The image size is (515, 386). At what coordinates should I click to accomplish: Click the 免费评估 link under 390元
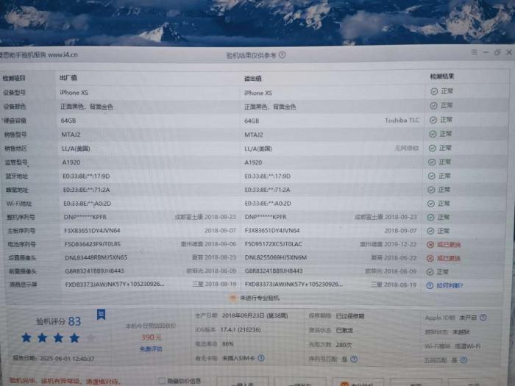point(151,349)
